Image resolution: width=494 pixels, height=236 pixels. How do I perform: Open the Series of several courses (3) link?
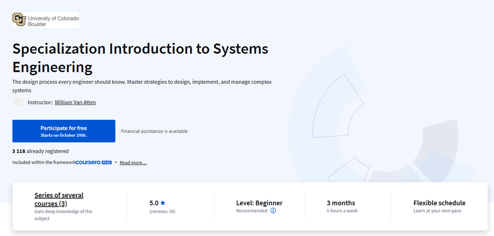[59, 199]
